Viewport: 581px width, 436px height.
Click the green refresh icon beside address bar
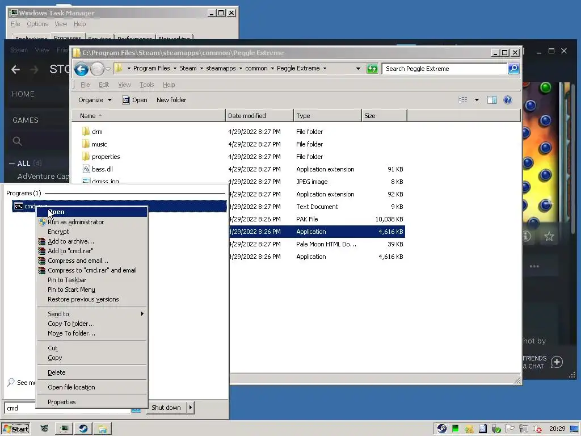[372, 69]
